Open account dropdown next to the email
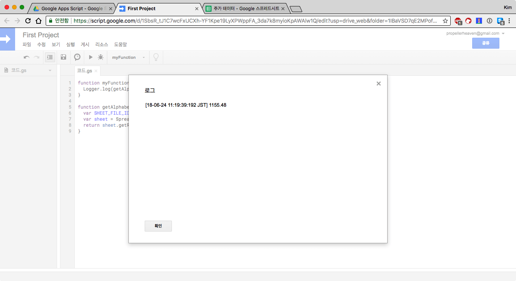The width and height of the screenshot is (516, 281). click(x=503, y=34)
